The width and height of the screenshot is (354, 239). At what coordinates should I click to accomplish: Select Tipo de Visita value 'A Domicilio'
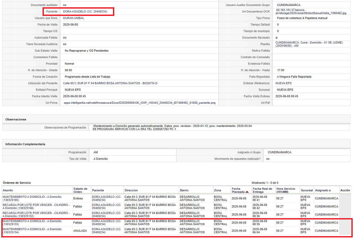(x=100, y=159)
